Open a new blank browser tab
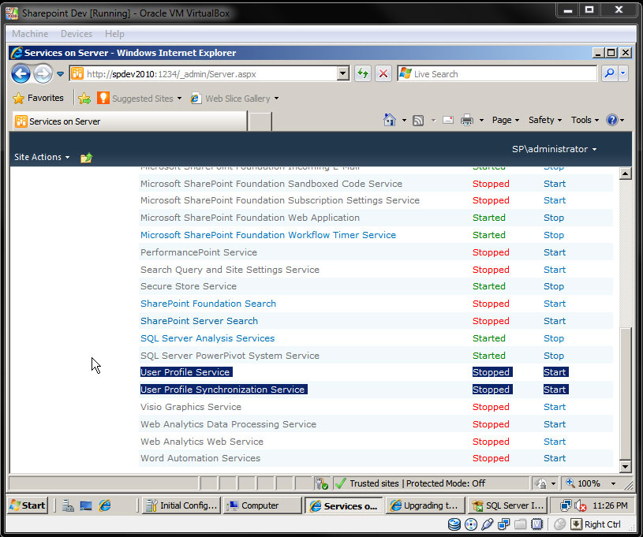Viewport: 643px width, 537px height. tap(260, 121)
